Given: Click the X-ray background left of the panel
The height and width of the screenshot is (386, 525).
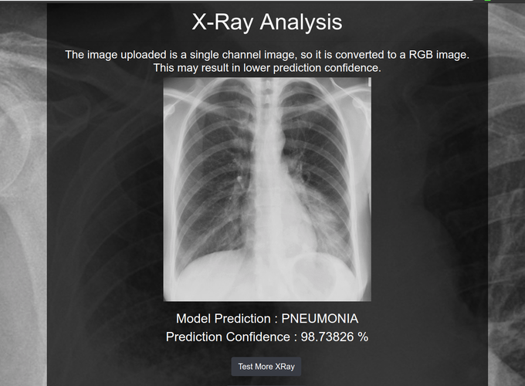Looking at the screenshot, I should click(x=23, y=193).
